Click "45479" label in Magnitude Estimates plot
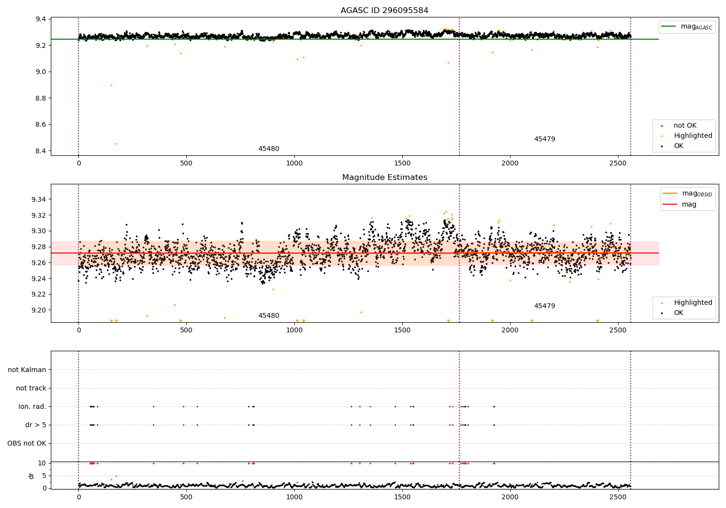The width and height of the screenshot is (726, 508). [544, 306]
